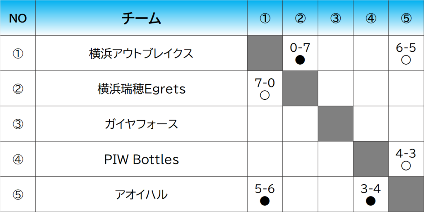Image resolution: width=424 pixels, height=212 pixels.
Task: Click the black loss circle under 0-7
Action: [x=300, y=60]
